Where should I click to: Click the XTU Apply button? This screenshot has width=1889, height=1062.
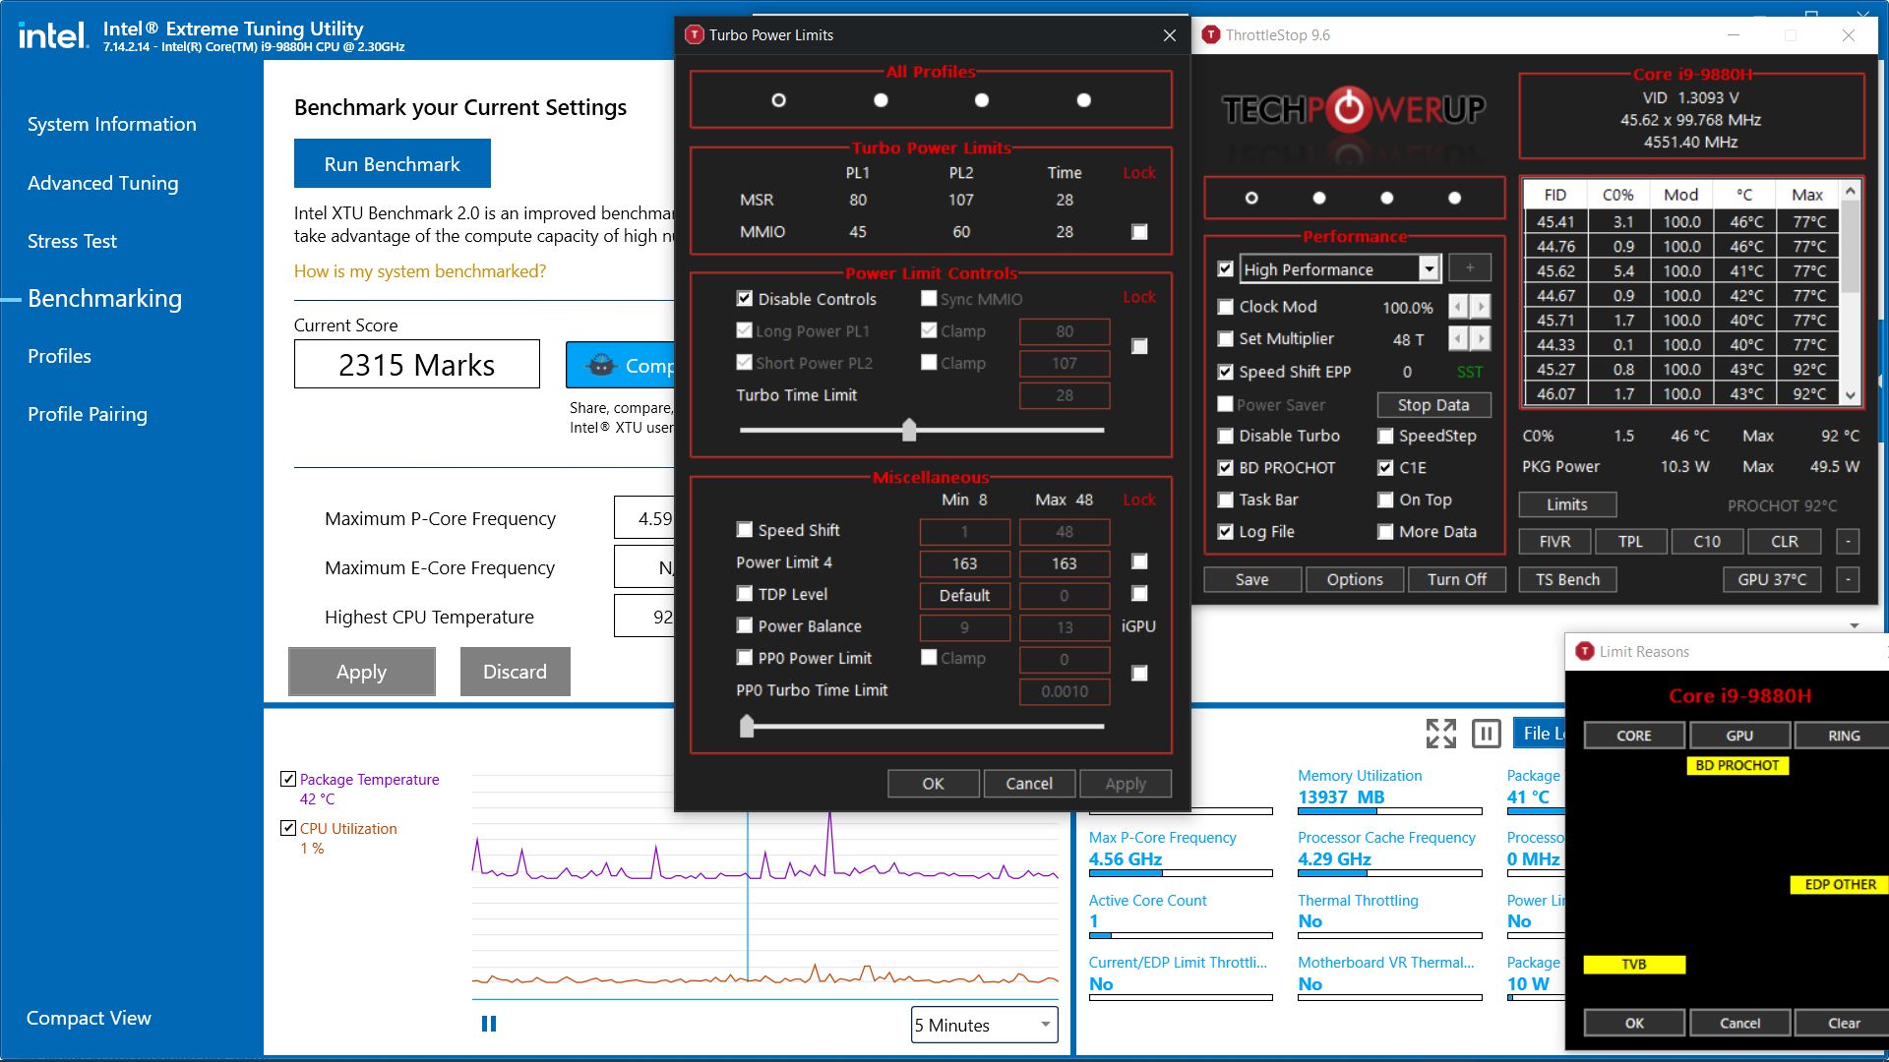tap(361, 672)
